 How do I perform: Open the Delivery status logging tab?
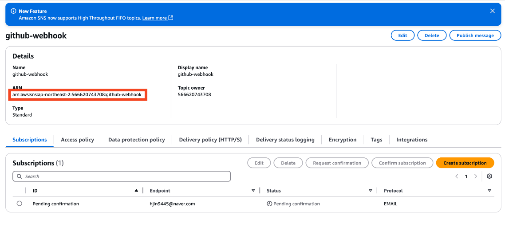click(285, 140)
